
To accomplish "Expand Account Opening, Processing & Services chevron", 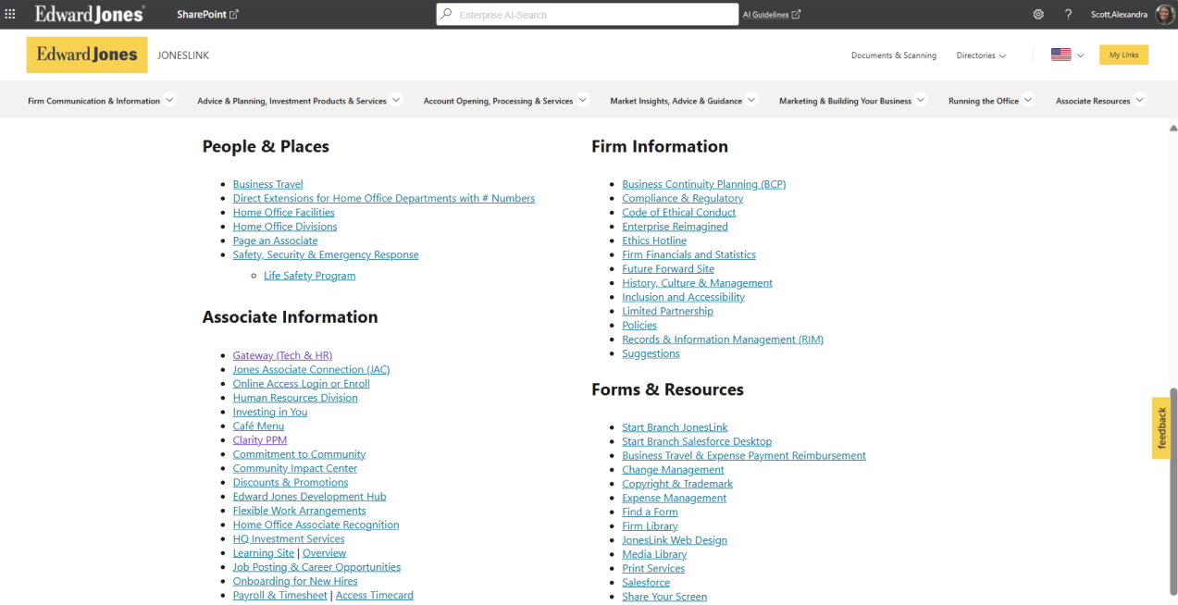I will 583,100.
